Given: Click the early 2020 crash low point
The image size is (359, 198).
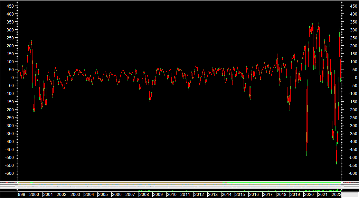Looking at the screenshot, I should point(307,154).
